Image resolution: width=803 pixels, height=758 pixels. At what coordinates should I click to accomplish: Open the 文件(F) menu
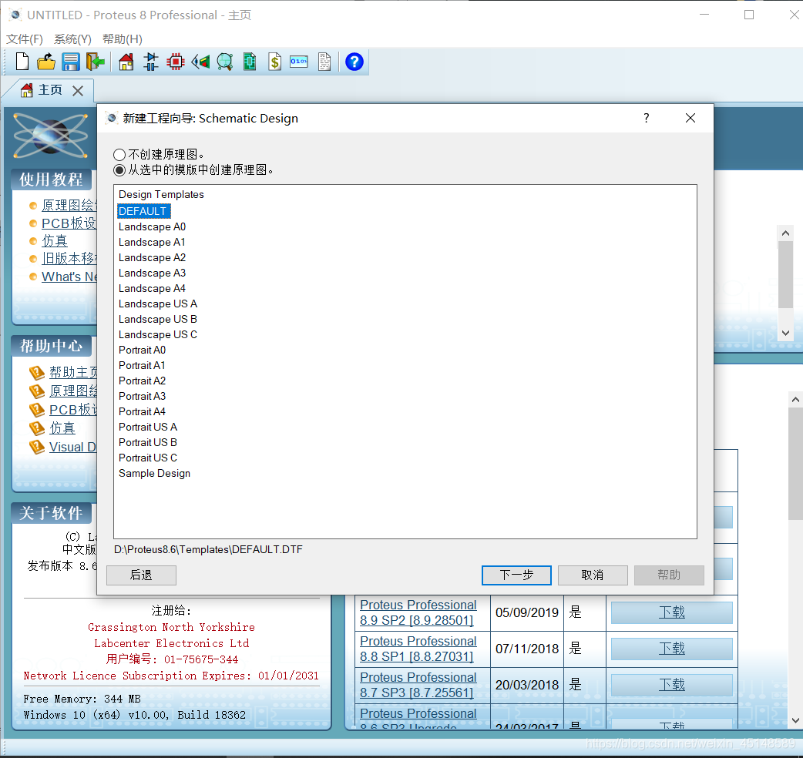[x=25, y=39]
